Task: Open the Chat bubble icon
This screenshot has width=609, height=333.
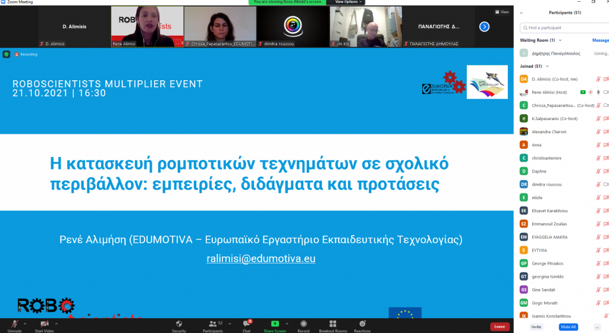Action: pyautogui.click(x=247, y=323)
